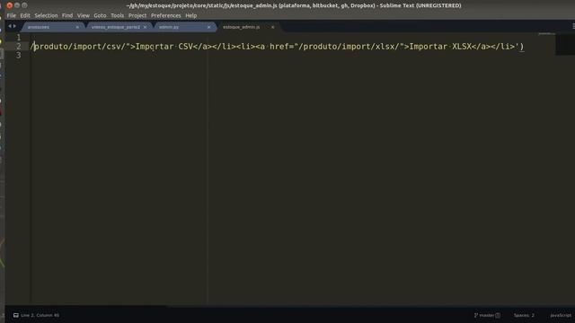Go to next tab with right arrow
Image resolution: width=575 pixels, height=323 pixels.
point(14,26)
